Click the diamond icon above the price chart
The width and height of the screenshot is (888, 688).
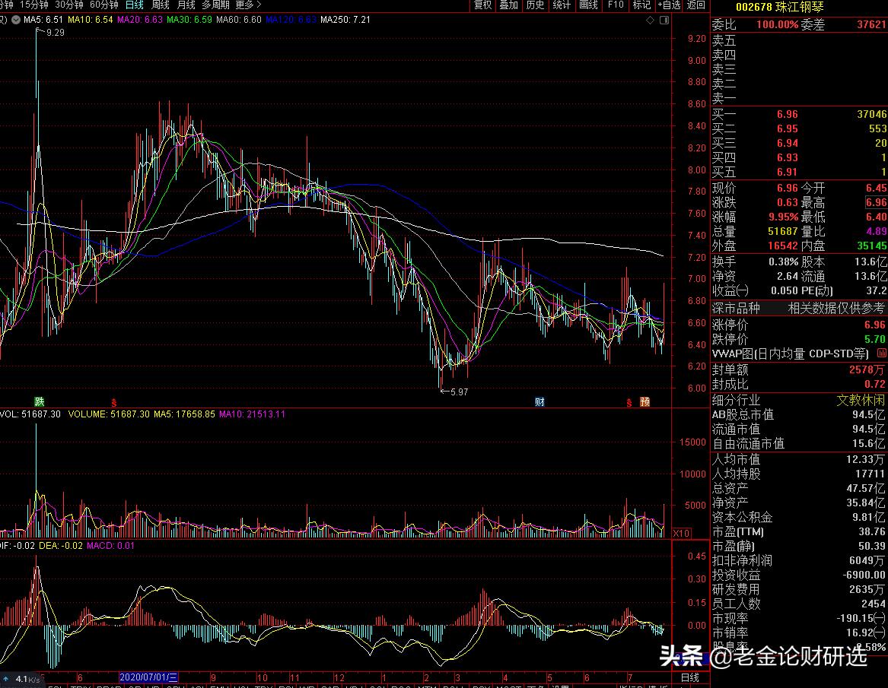[x=650, y=21]
